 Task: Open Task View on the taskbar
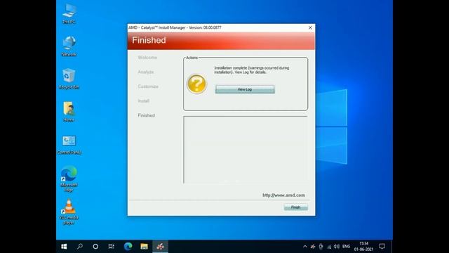tap(112, 247)
